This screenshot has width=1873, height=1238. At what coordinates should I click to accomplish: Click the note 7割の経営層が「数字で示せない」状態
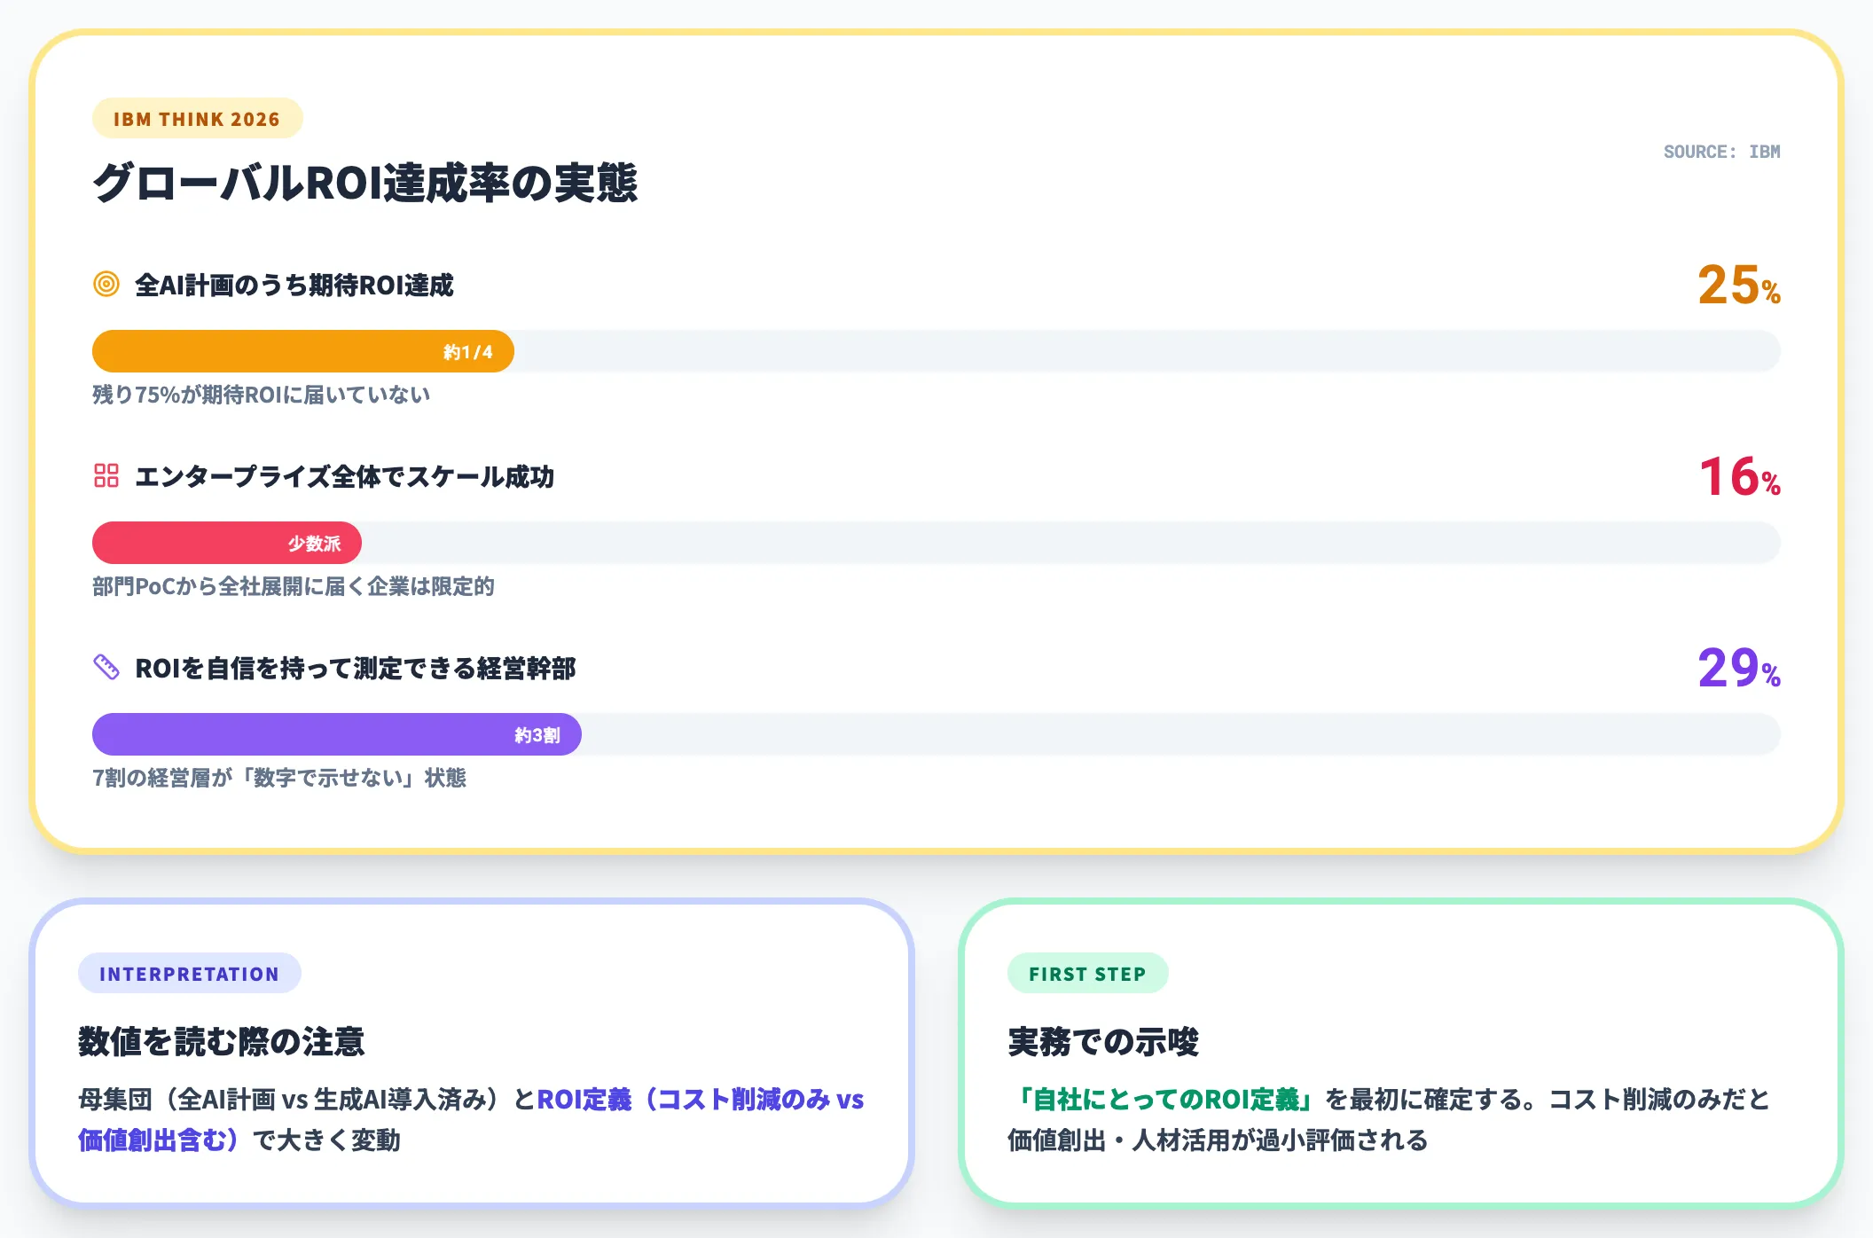tap(279, 778)
